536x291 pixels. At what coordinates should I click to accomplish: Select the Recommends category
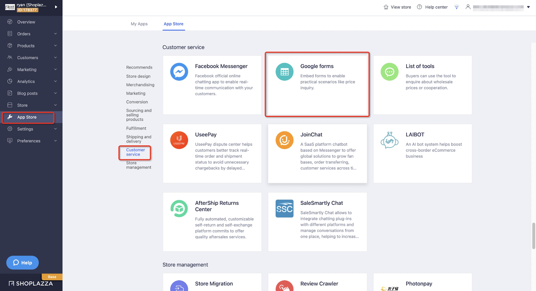coord(139,67)
